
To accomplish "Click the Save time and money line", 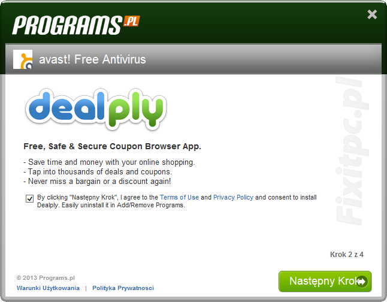I will 109,162.
